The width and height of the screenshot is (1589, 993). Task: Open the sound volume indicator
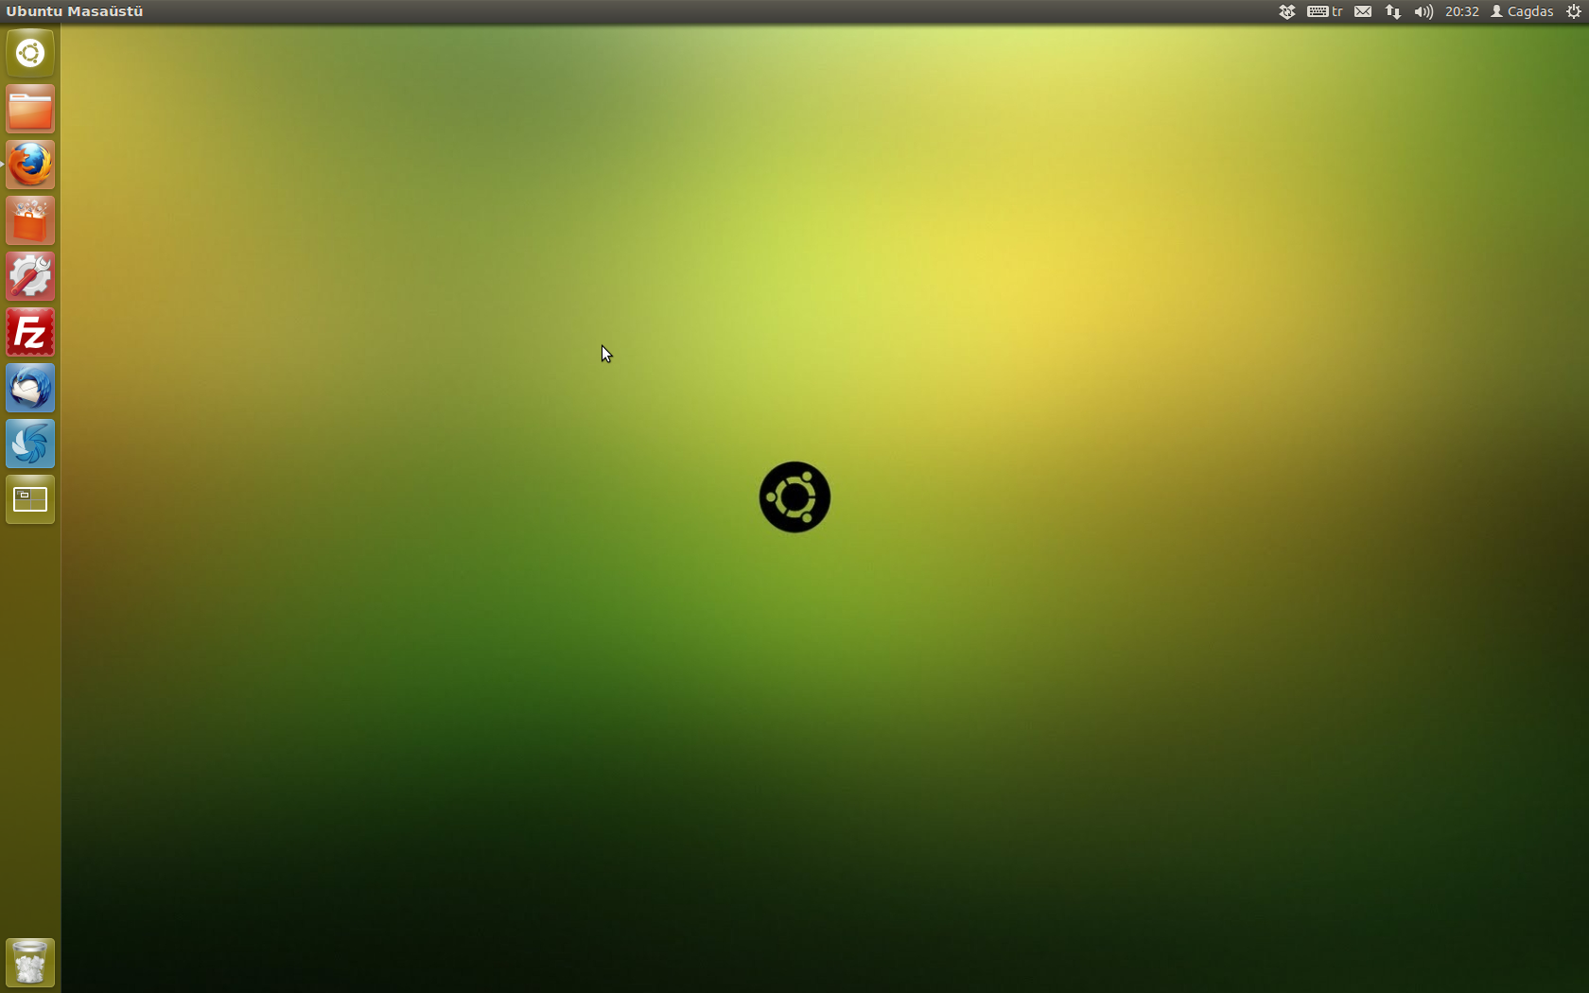pos(1423,11)
